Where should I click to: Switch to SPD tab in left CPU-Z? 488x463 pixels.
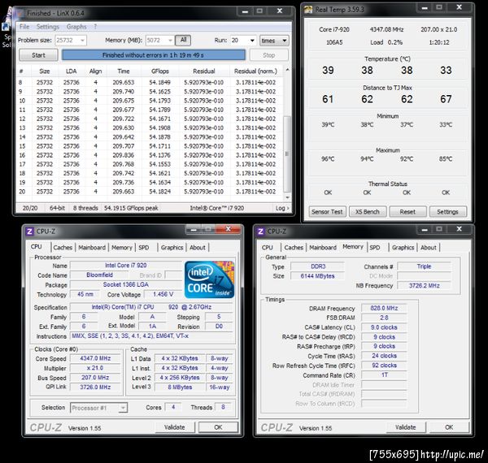143,248
